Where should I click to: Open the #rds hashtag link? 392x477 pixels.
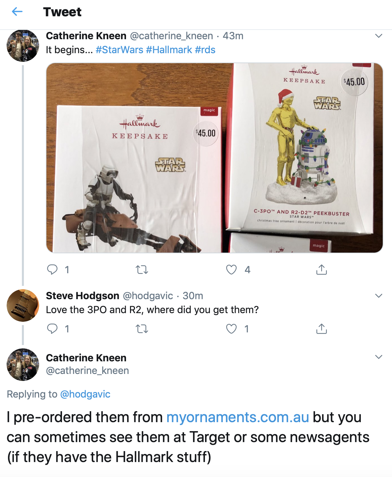coord(205,50)
